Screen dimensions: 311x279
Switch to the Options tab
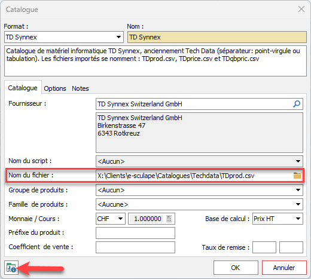[x=55, y=88]
